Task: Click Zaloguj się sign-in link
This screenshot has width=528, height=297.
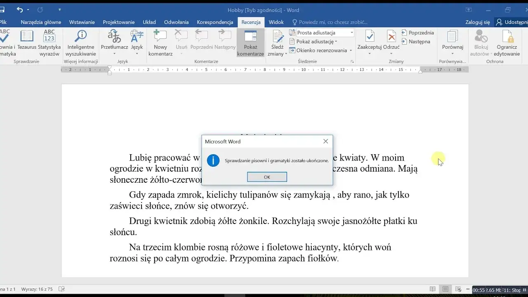Action: coord(478,22)
